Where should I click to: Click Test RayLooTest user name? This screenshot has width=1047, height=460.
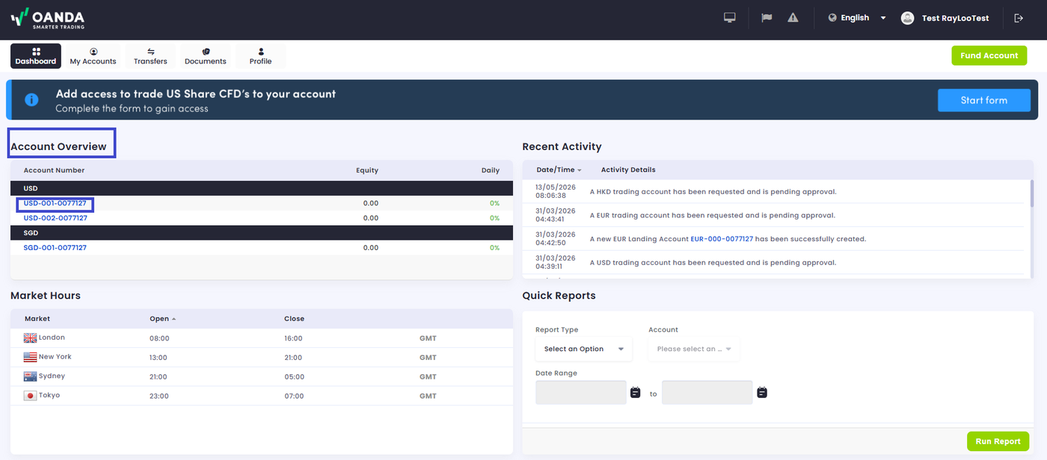click(x=955, y=18)
